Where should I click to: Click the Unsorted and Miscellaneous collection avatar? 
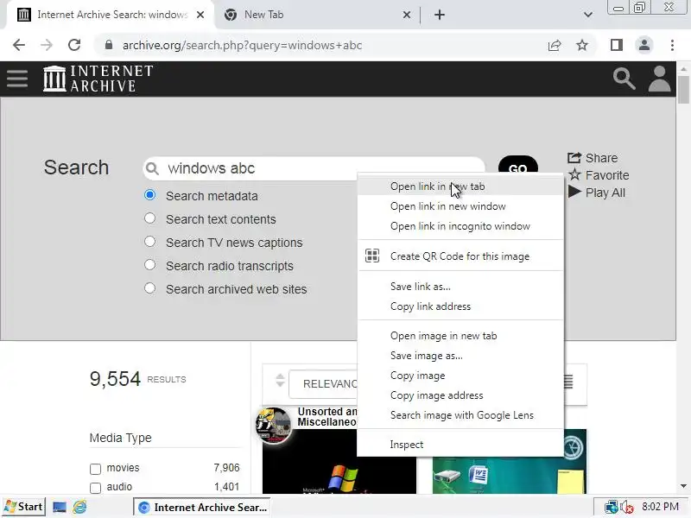tap(273, 425)
